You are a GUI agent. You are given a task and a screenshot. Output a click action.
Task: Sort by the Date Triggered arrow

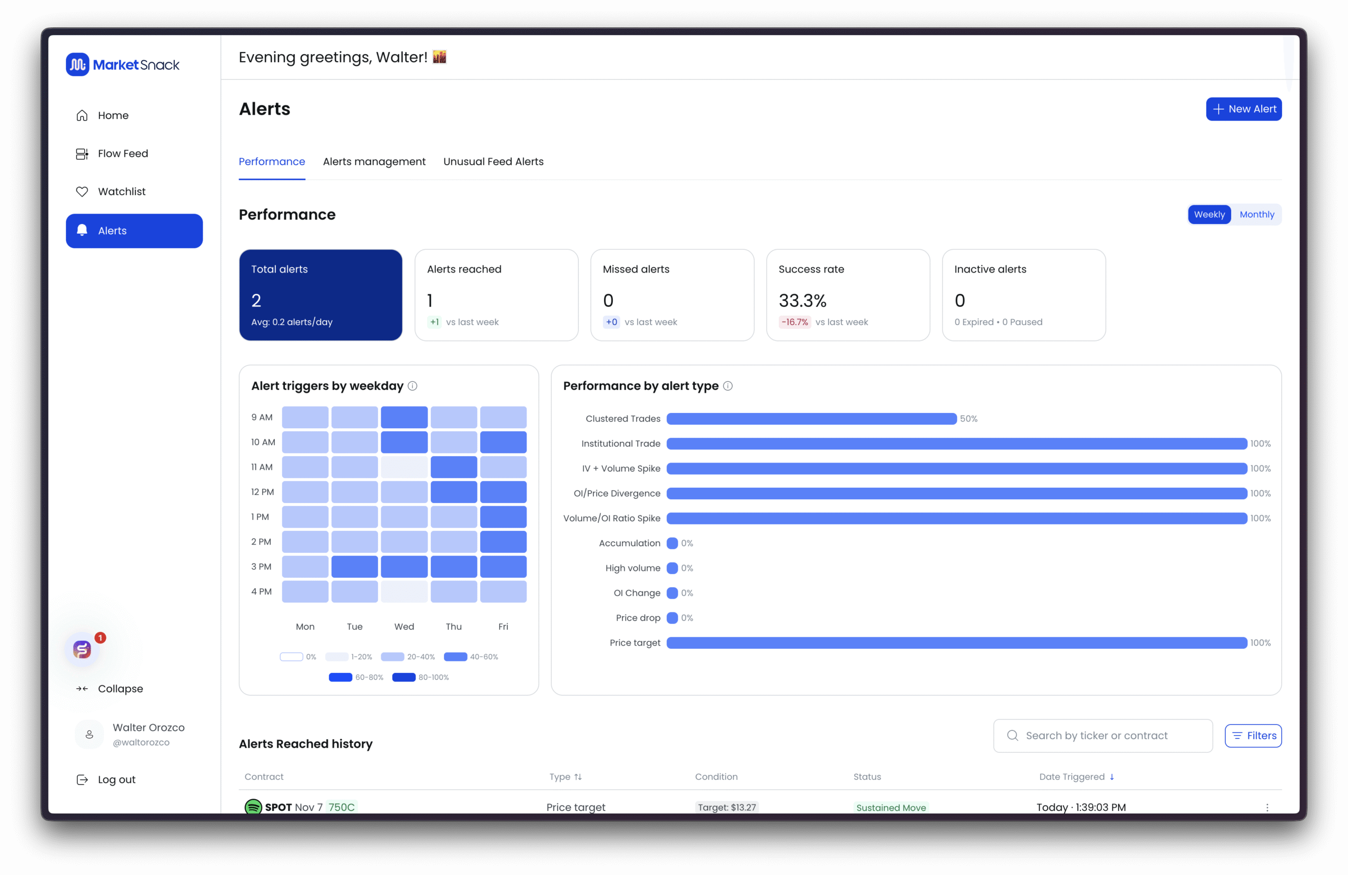(x=1112, y=777)
